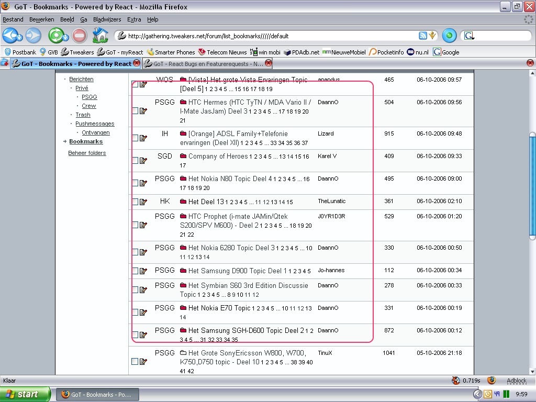Tick the checkbox for HTC Hermes topic
Image resolution: width=536 pixels, height=402 pixels.
pos(135,111)
